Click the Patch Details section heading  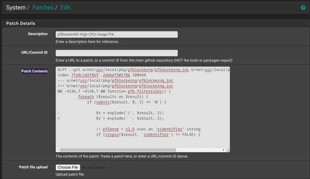tap(21, 23)
